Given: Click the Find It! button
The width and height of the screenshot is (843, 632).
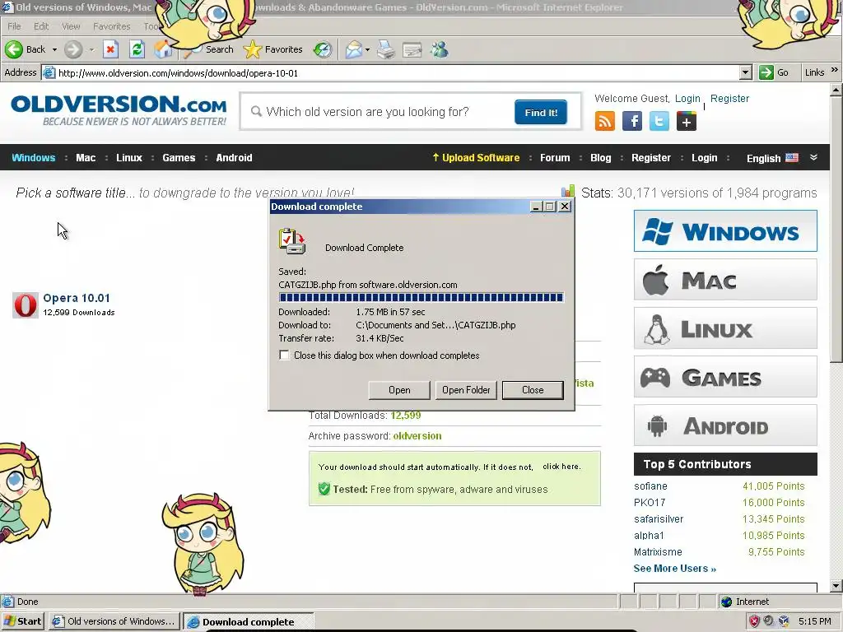Looking at the screenshot, I should click(x=541, y=112).
